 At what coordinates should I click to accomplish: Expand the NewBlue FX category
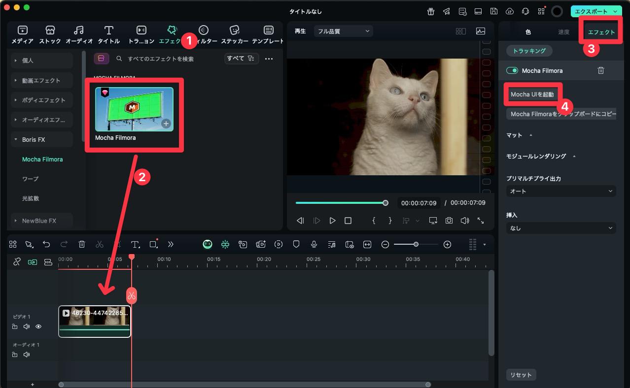pos(42,221)
